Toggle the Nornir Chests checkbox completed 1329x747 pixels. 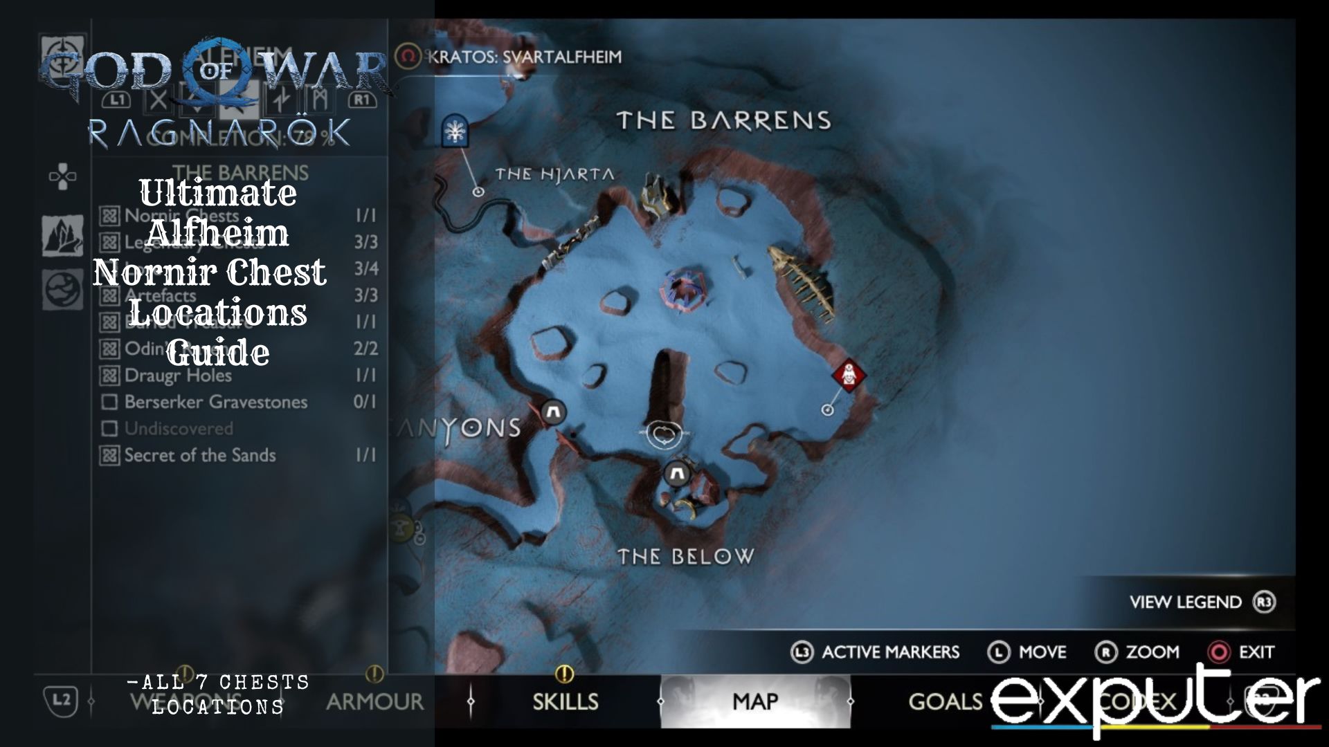pyautogui.click(x=109, y=214)
